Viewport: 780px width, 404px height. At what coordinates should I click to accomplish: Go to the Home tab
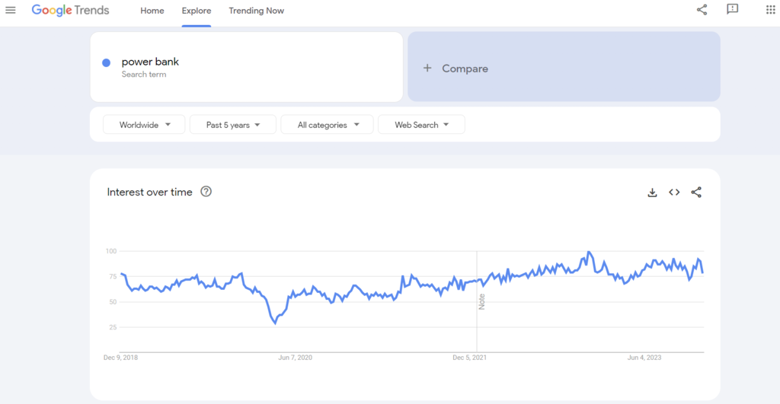point(152,11)
